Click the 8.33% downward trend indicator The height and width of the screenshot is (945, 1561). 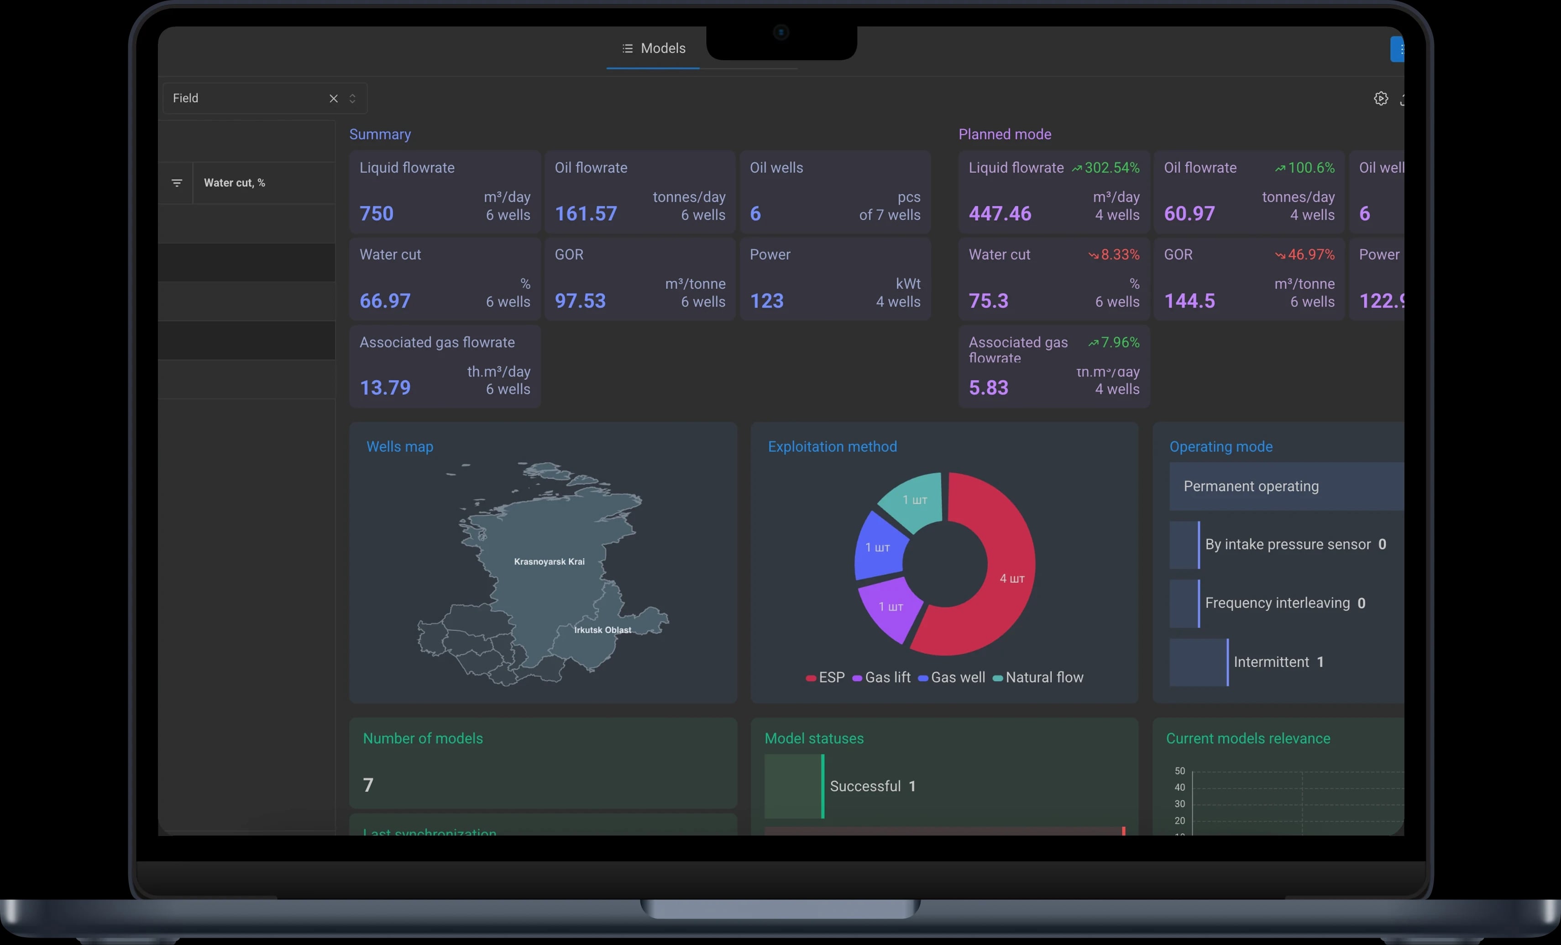[x=1114, y=255]
